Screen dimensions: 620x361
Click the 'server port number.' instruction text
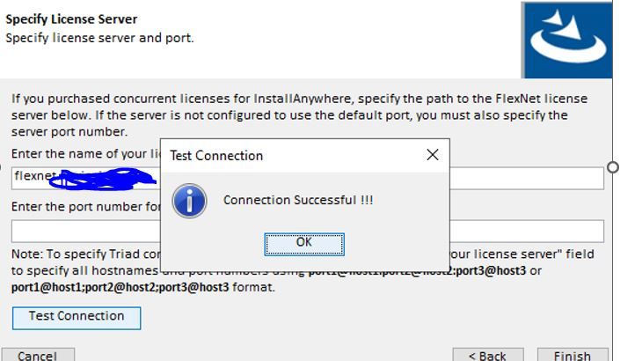[69, 132]
